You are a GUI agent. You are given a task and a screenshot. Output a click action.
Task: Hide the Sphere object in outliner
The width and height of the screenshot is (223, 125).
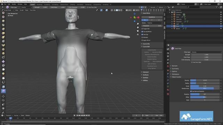(x=221, y=28)
